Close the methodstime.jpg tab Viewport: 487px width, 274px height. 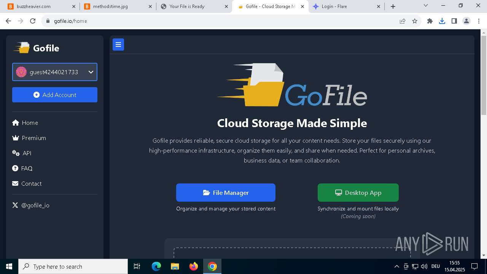tap(150, 6)
